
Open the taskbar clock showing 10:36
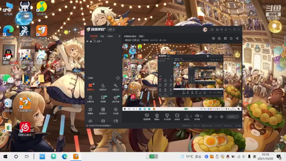pos(265,156)
